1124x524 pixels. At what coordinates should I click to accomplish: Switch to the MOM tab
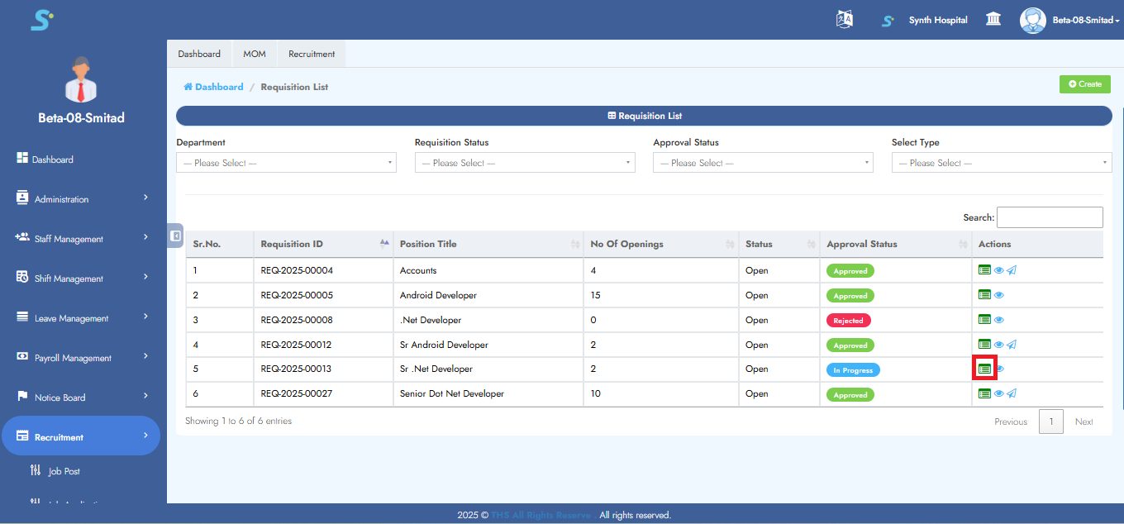[255, 54]
